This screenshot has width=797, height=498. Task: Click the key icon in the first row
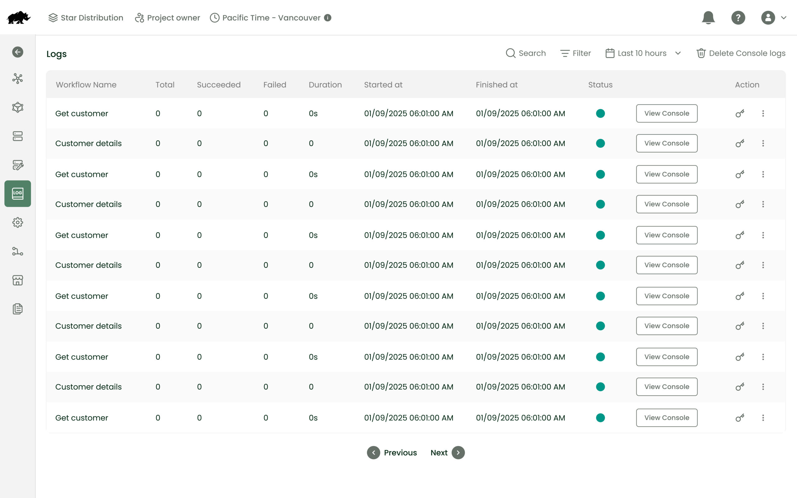[740, 114]
